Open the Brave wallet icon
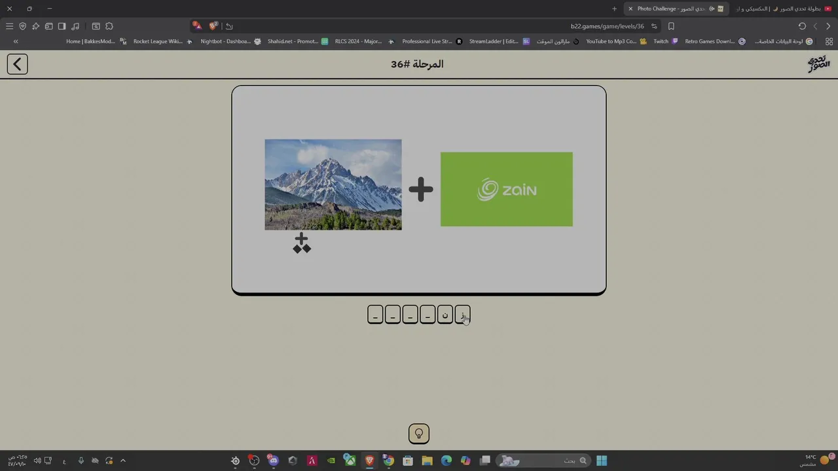Screen dimensions: 838x471 pyautogui.click(x=48, y=26)
